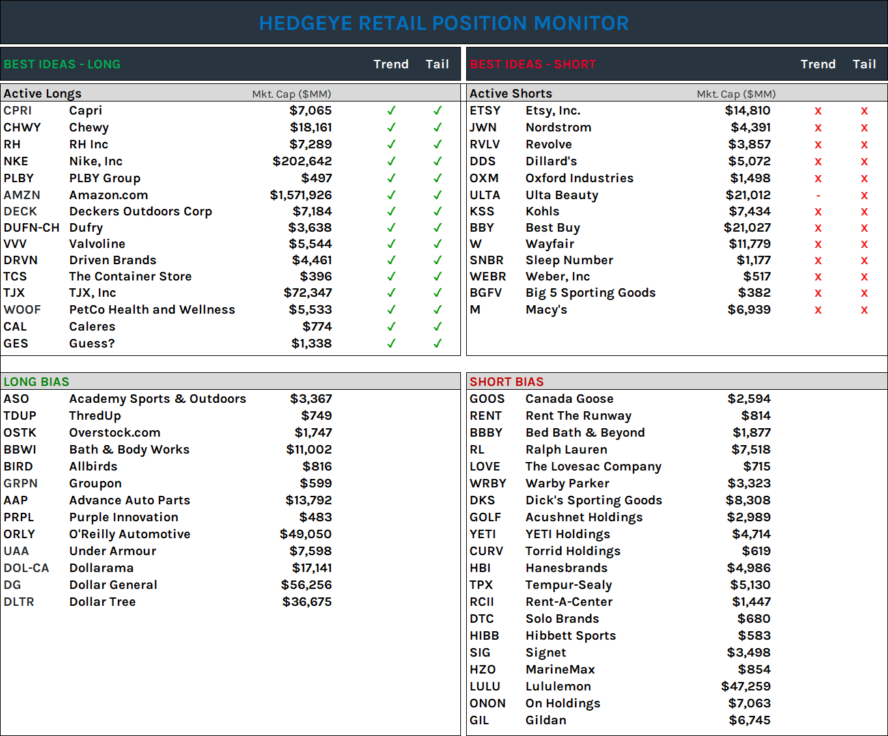Screen dimensions: 888x736
Task: Click the green Trend checkmark for CPRI Capri
Action: (391, 111)
